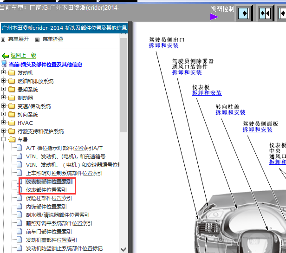Click the 返回上一级 link
The width and height of the screenshot is (286, 253).
pyautogui.click(x=23, y=55)
